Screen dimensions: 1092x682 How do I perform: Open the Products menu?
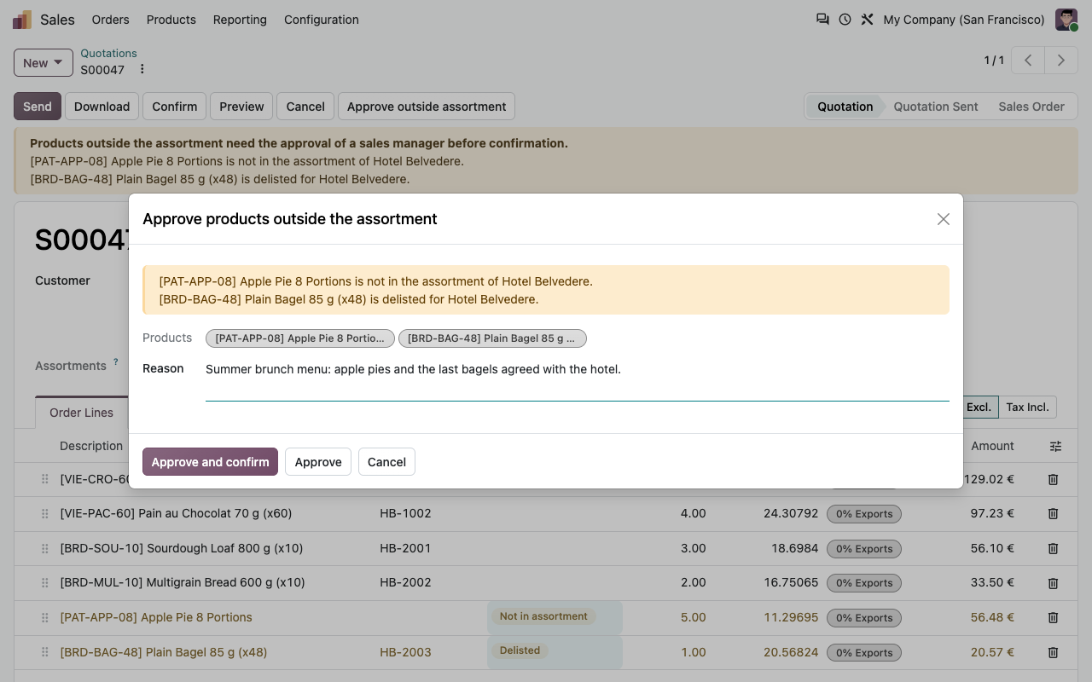click(171, 20)
